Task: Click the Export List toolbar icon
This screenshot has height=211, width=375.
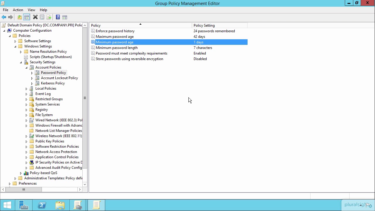Action: pos(49,17)
